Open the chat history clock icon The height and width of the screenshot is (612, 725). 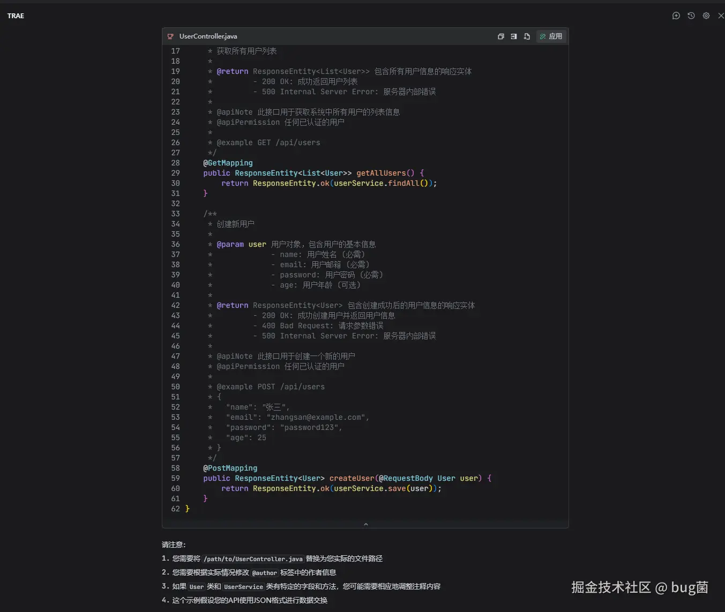pyautogui.click(x=691, y=16)
